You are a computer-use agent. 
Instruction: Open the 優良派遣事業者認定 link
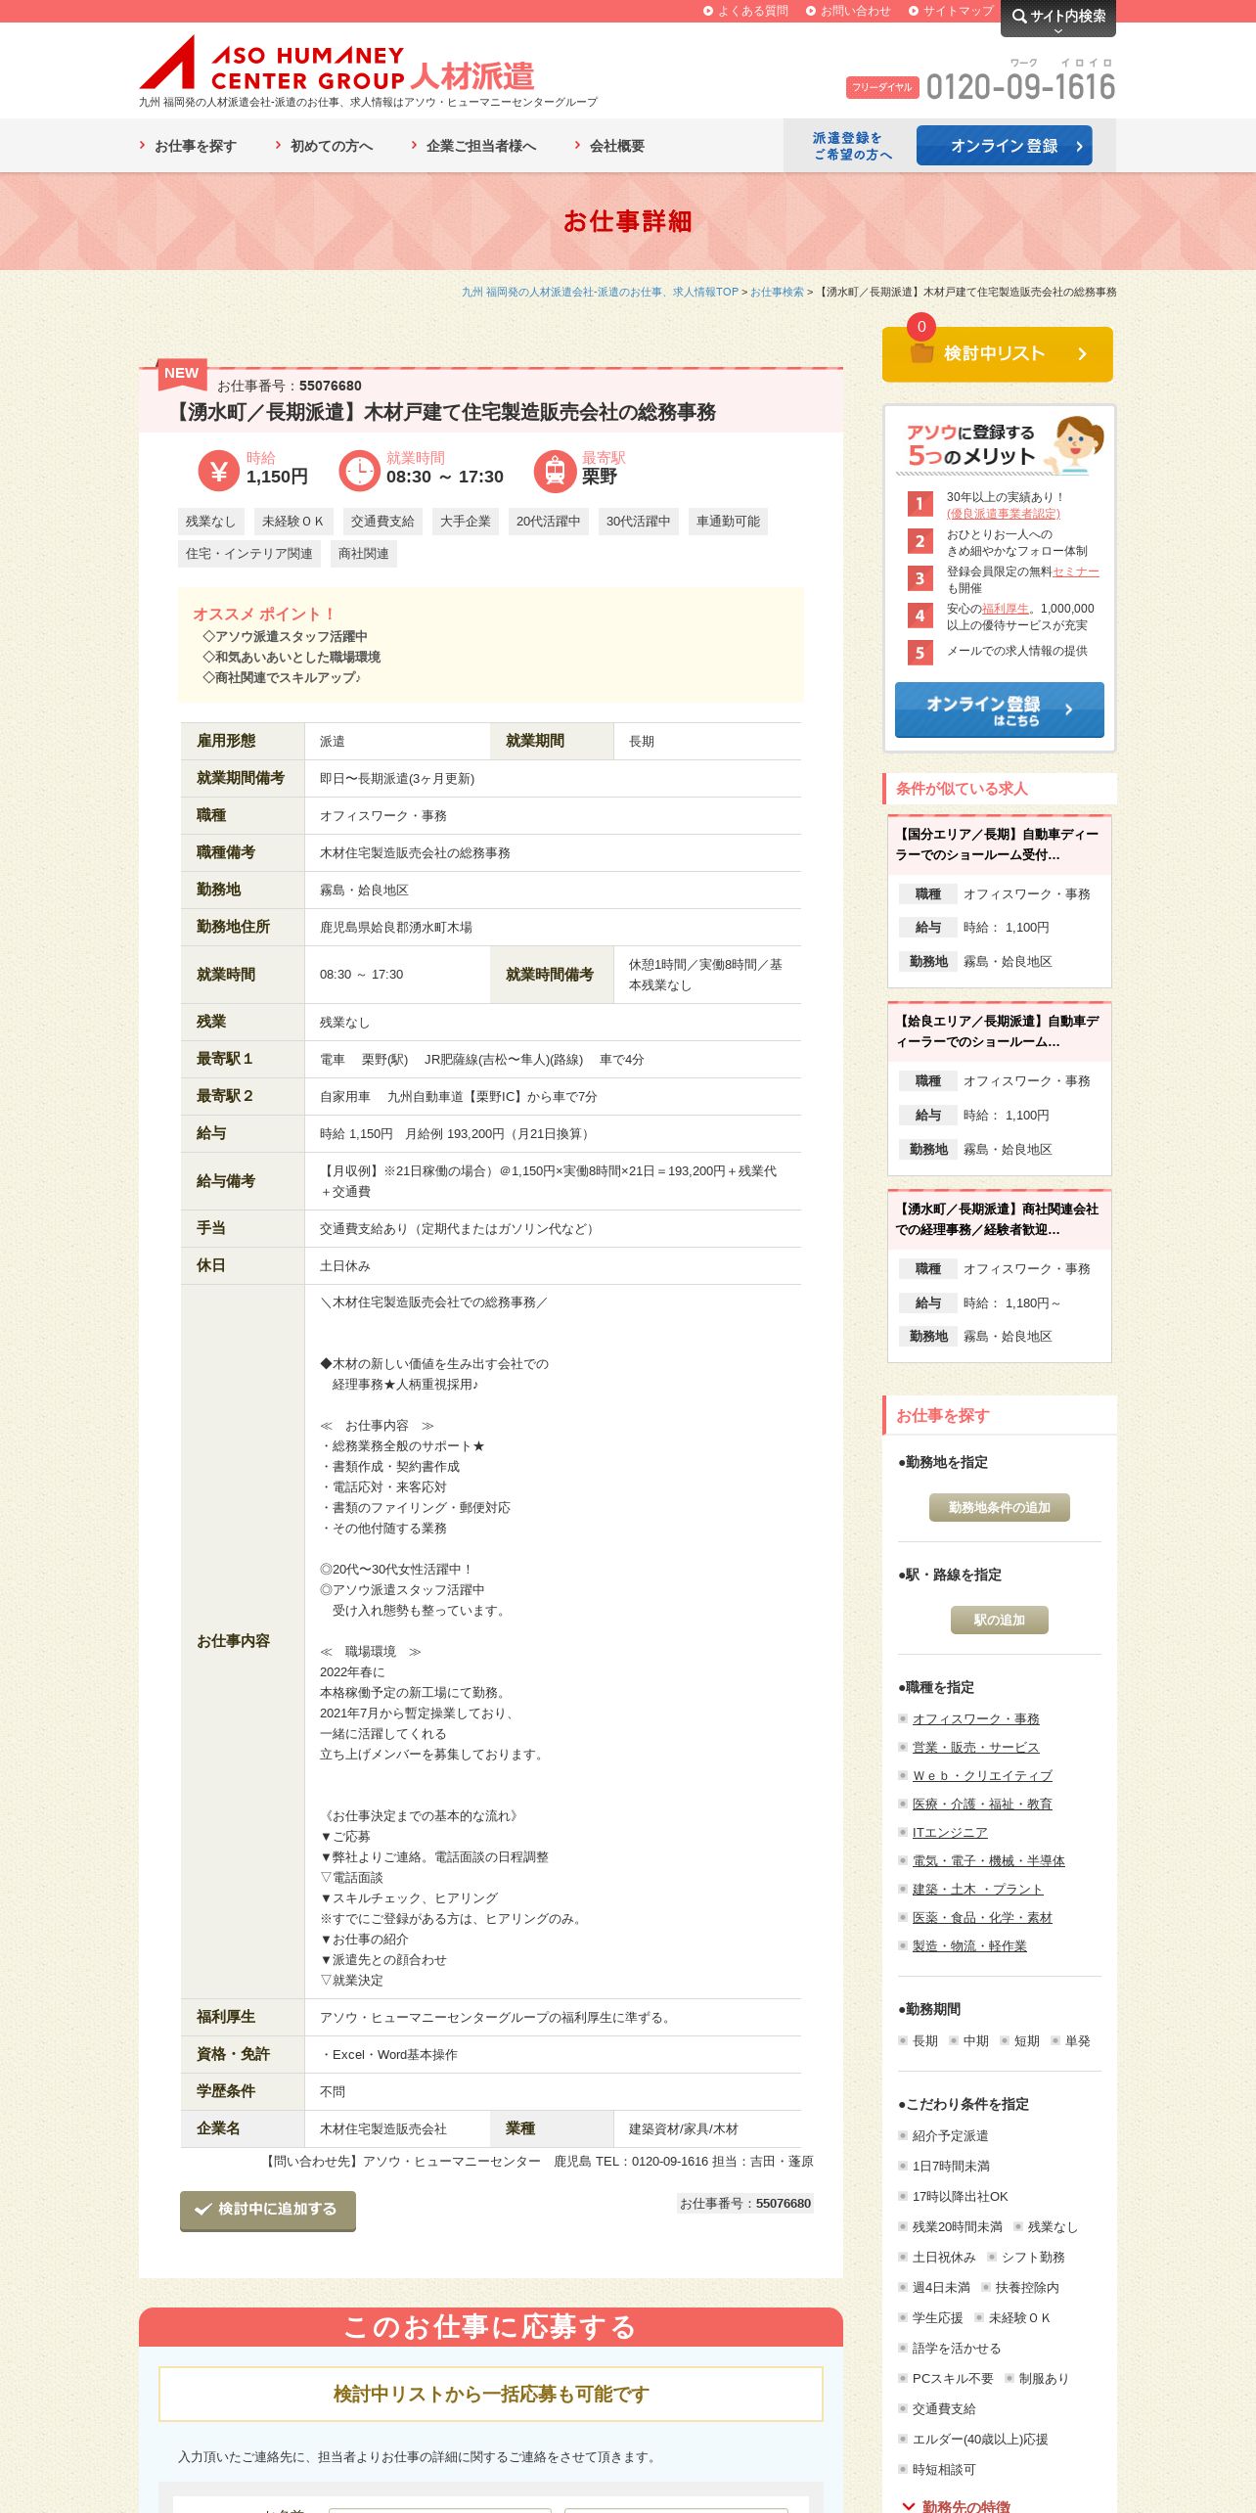click(x=1003, y=514)
